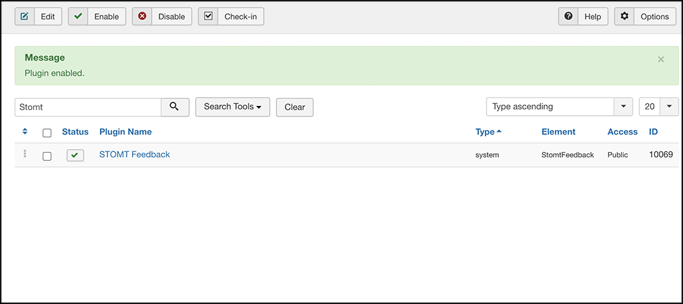
Task: Toggle STOMT Feedback enabled status
Action: click(75, 155)
